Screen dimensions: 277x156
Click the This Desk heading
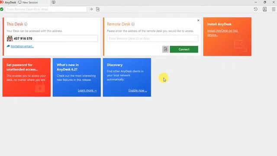tap(15, 24)
